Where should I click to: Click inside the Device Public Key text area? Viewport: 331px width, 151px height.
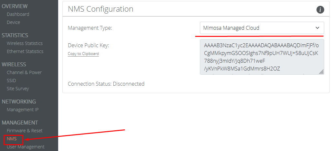(x=262, y=57)
